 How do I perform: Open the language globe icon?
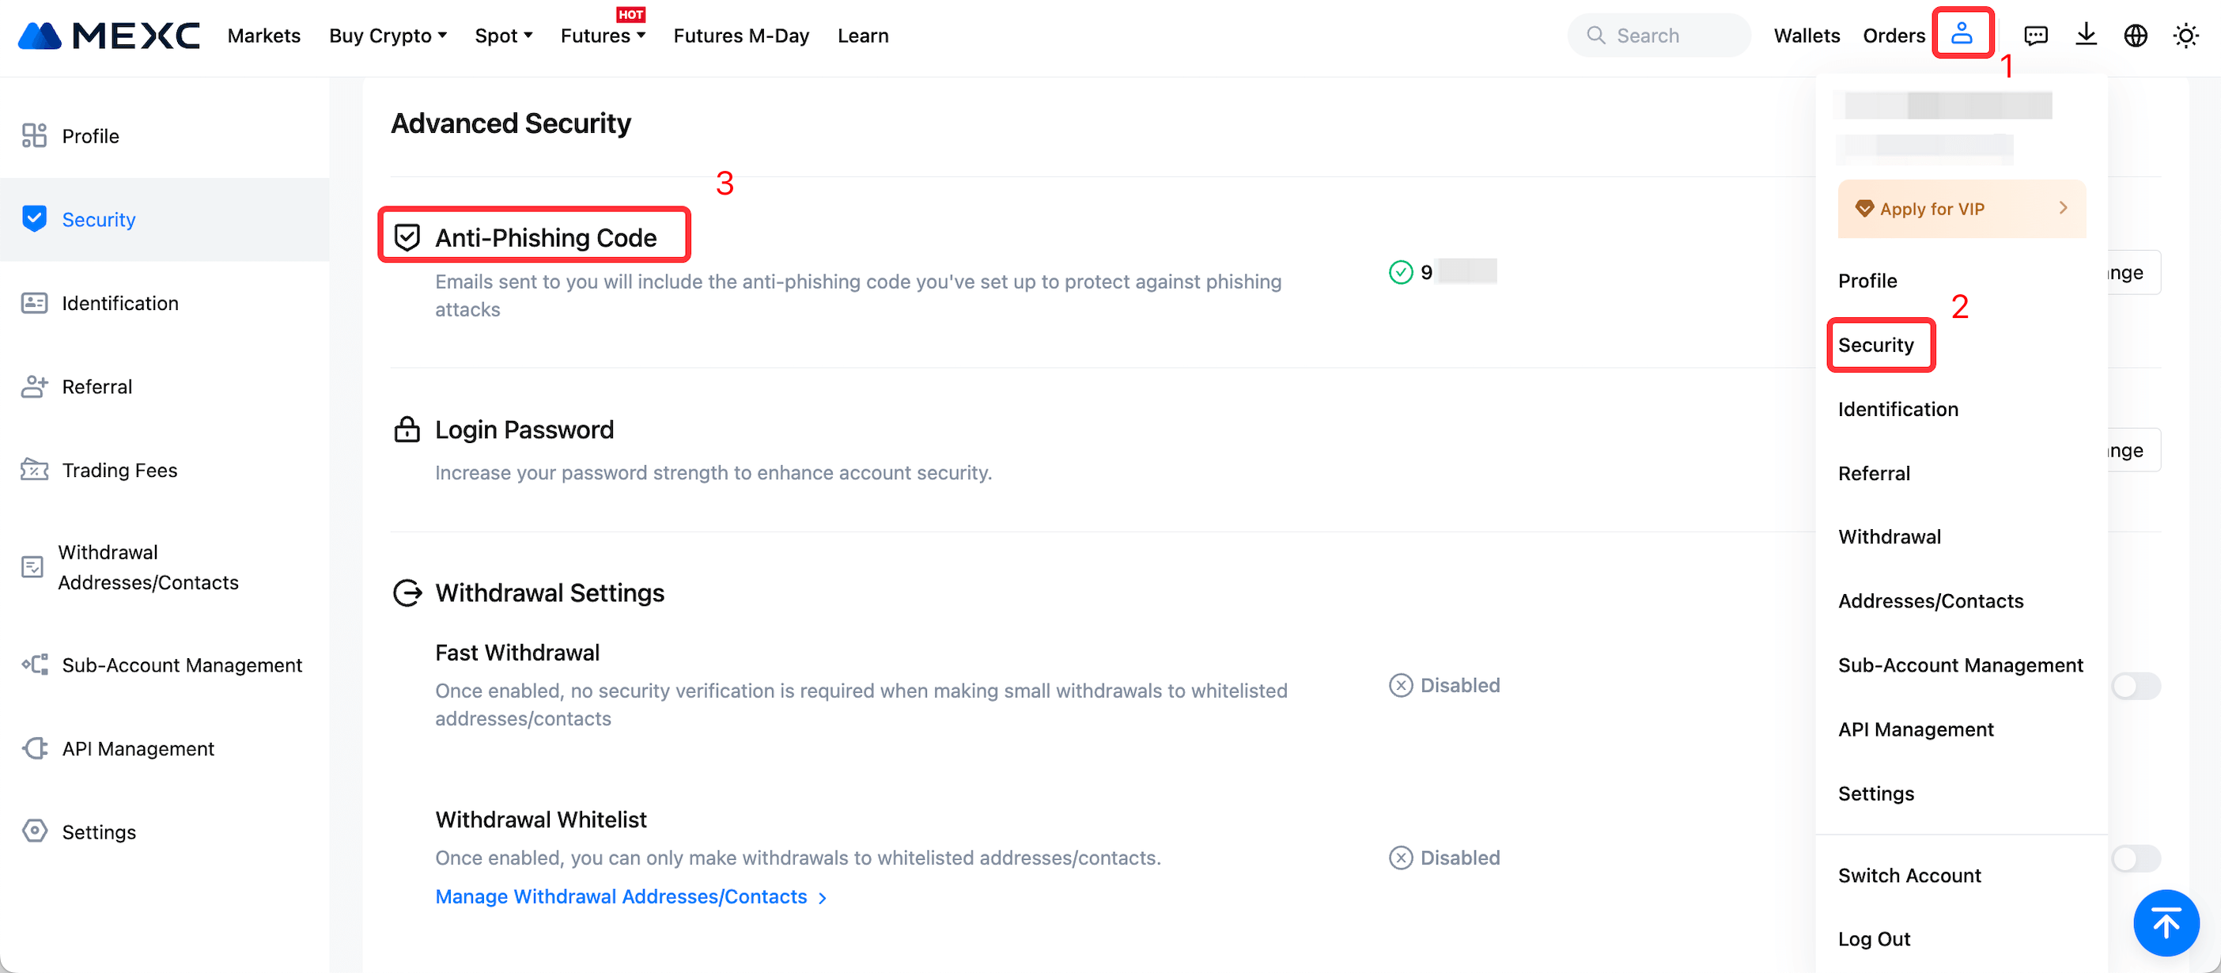tap(2136, 36)
